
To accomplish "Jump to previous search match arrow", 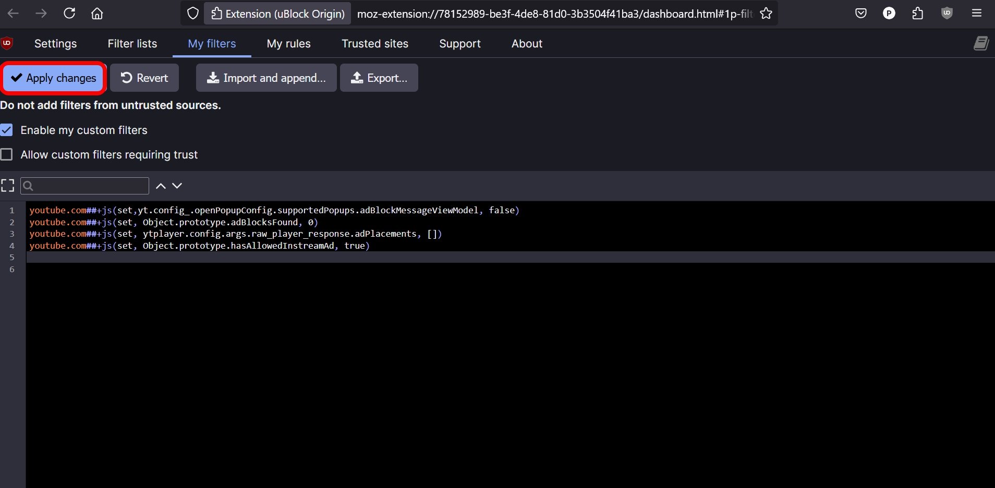I will point(161,186).
